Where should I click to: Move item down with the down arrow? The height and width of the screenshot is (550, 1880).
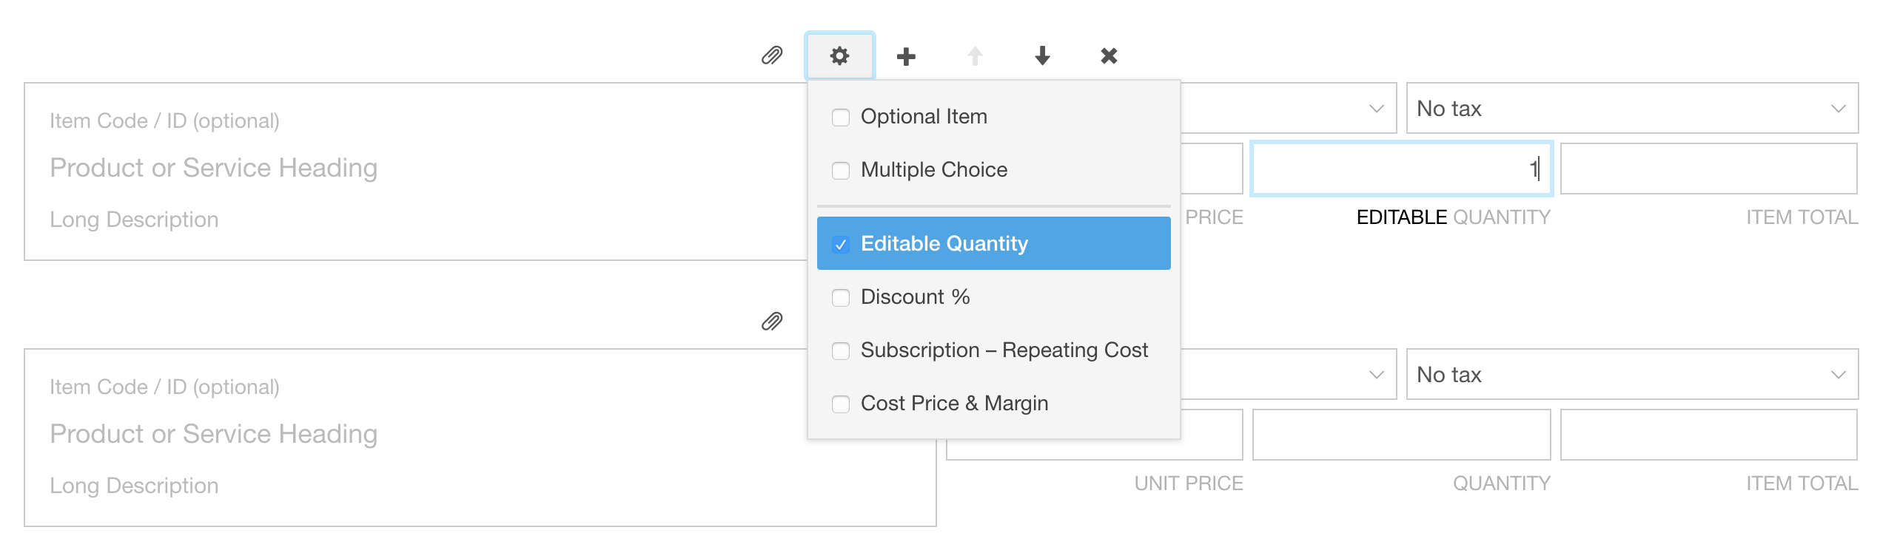(1042, 55)
